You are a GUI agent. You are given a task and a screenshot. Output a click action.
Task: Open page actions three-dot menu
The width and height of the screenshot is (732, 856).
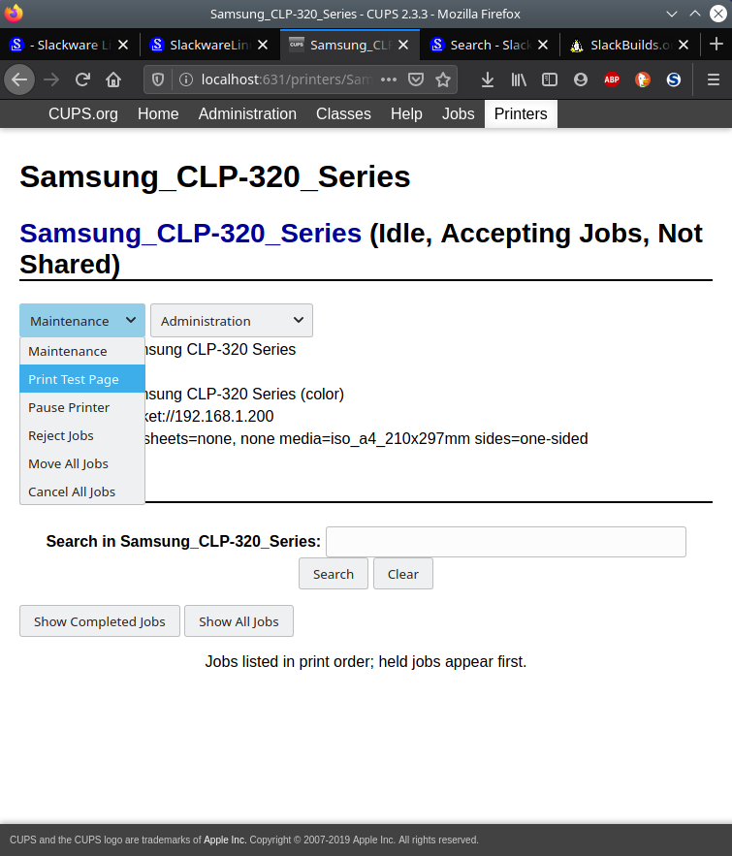click(389, 79)
